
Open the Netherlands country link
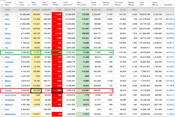pos(10,113)
